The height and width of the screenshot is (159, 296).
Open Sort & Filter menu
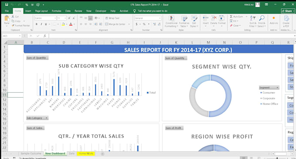(x=253, y=21)
